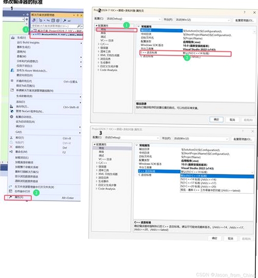
Task: Click the scissors cut icon in context menu
Action: tap(11, 137)
